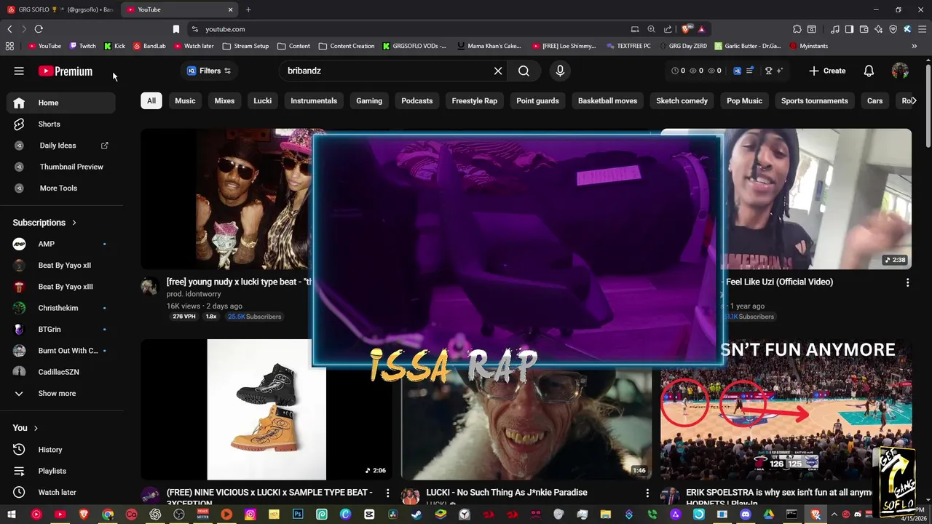932x524 pixels.
Task: Select the Gaming filter chip
Action: click(369, 100)
